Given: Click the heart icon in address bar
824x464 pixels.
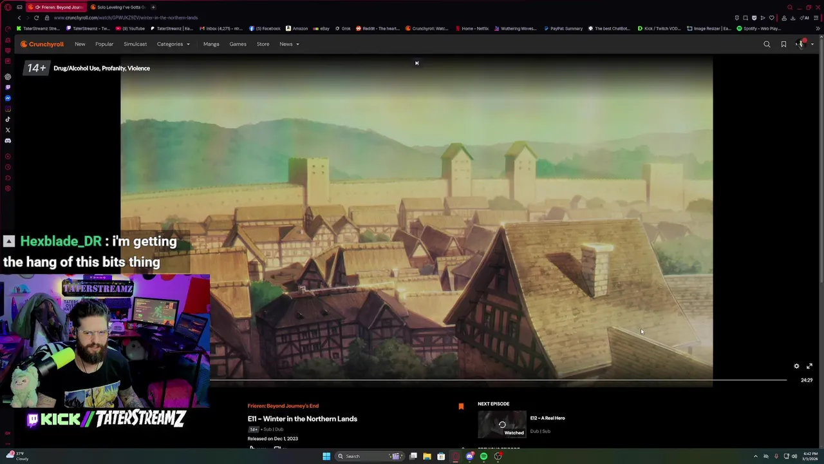Looking at the screenshot, I should (x=771, y=17).
